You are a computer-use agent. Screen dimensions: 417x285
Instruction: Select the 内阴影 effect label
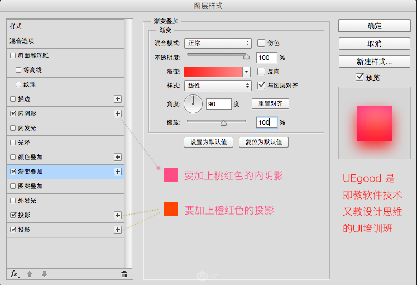pyautogui.click(x=27, y=113)
